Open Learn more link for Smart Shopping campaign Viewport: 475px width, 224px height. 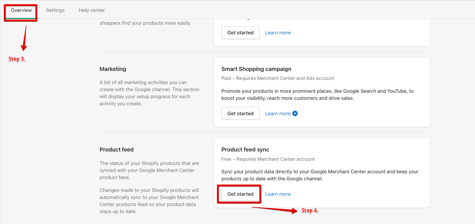click(278, 114)
